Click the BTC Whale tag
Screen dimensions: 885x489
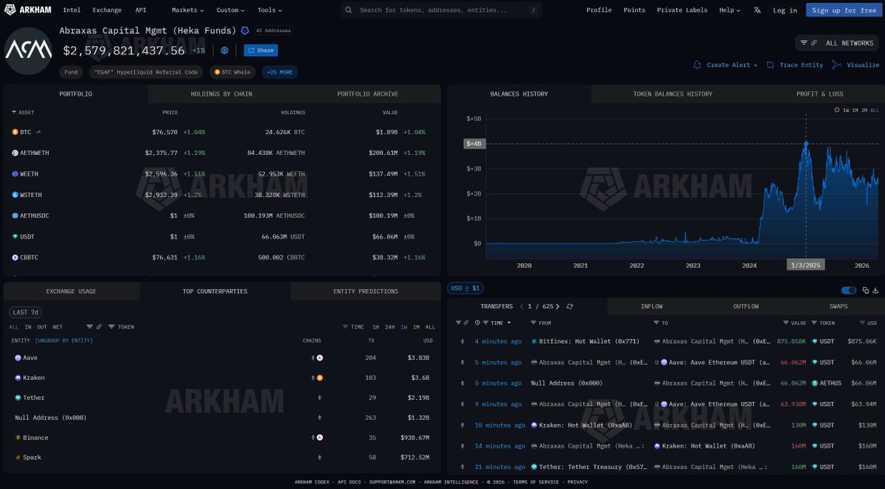pyautogui.click(x=232, y=72)
